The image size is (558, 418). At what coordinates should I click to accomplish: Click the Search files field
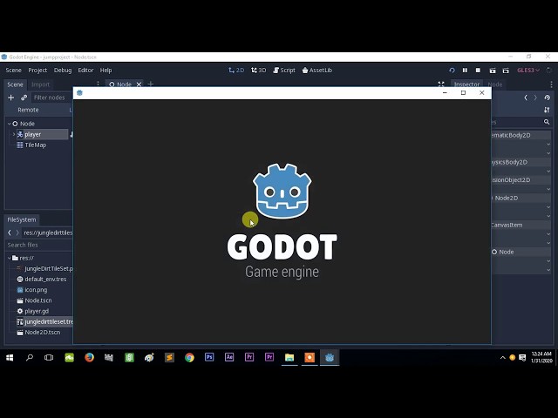(x=39, y=246)
